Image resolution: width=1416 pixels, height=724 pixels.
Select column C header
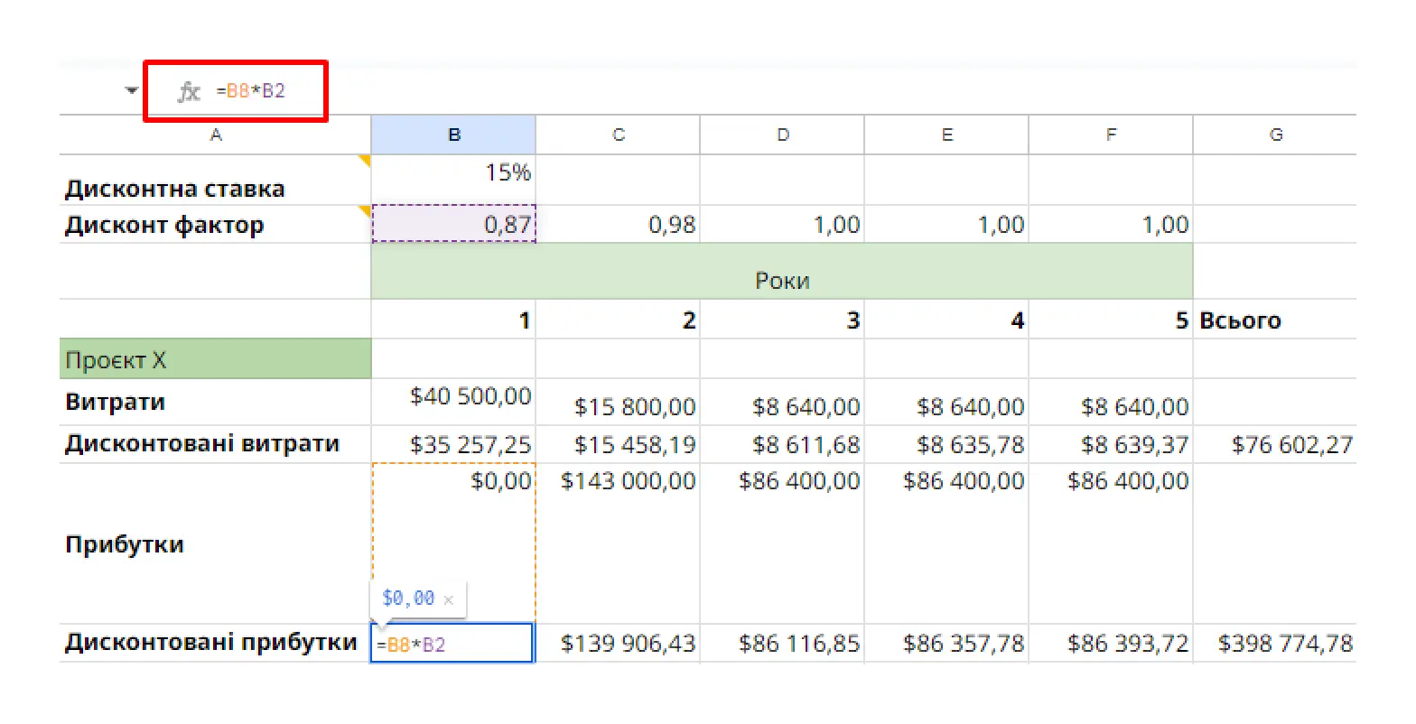[618, 135]
